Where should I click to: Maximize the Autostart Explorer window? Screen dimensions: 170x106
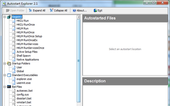click(x=153, y=3)
